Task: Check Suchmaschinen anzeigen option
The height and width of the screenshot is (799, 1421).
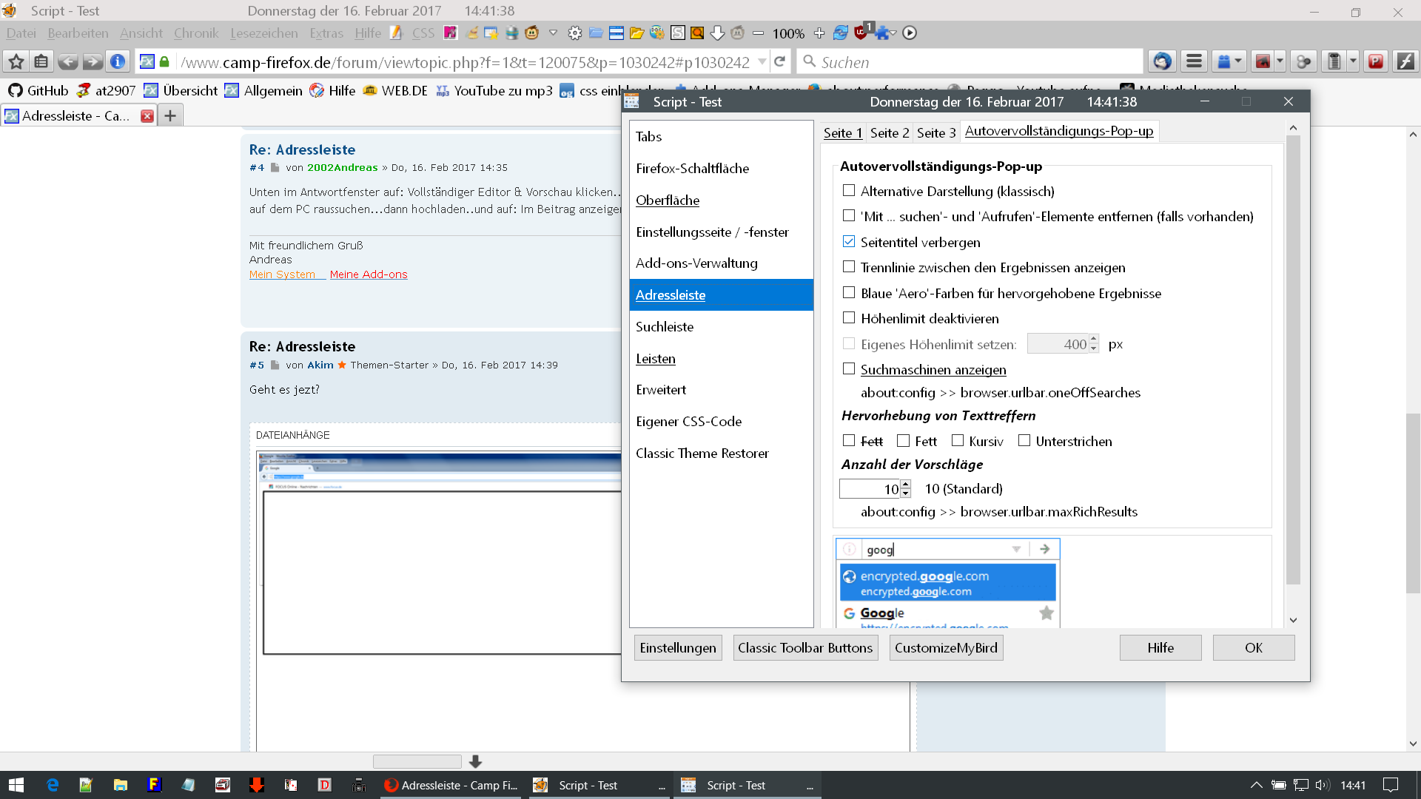Action: point(849,369)
